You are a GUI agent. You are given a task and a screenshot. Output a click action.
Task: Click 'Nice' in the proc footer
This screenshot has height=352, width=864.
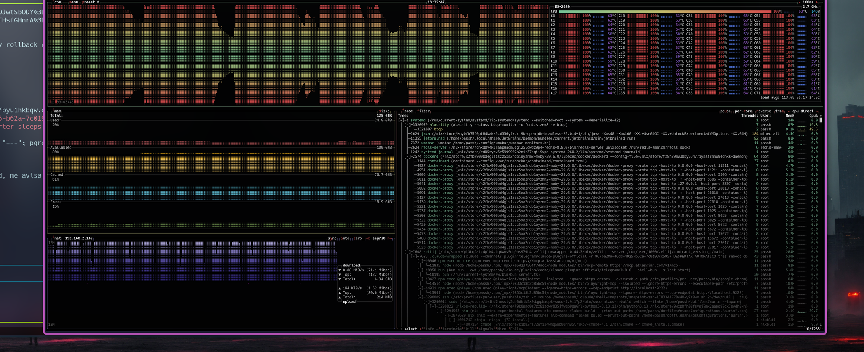501,329
